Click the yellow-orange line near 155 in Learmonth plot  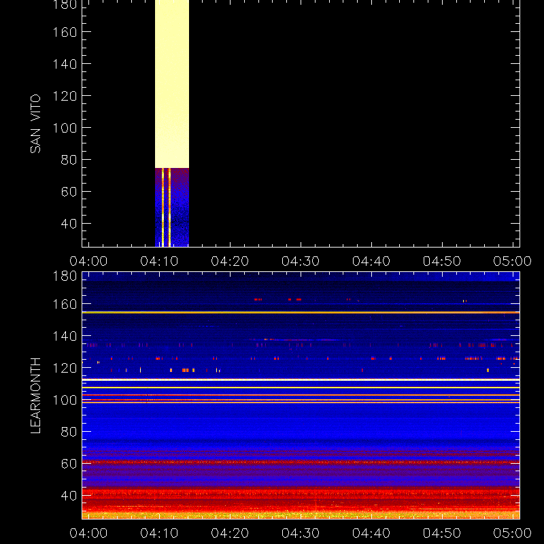(x=301, y=313)
